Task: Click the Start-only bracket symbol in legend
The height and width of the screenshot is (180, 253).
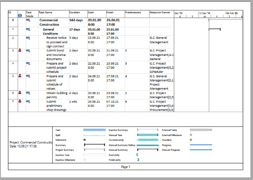Action: click(137, 155)
